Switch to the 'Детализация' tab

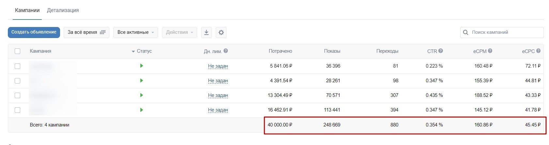63,10
